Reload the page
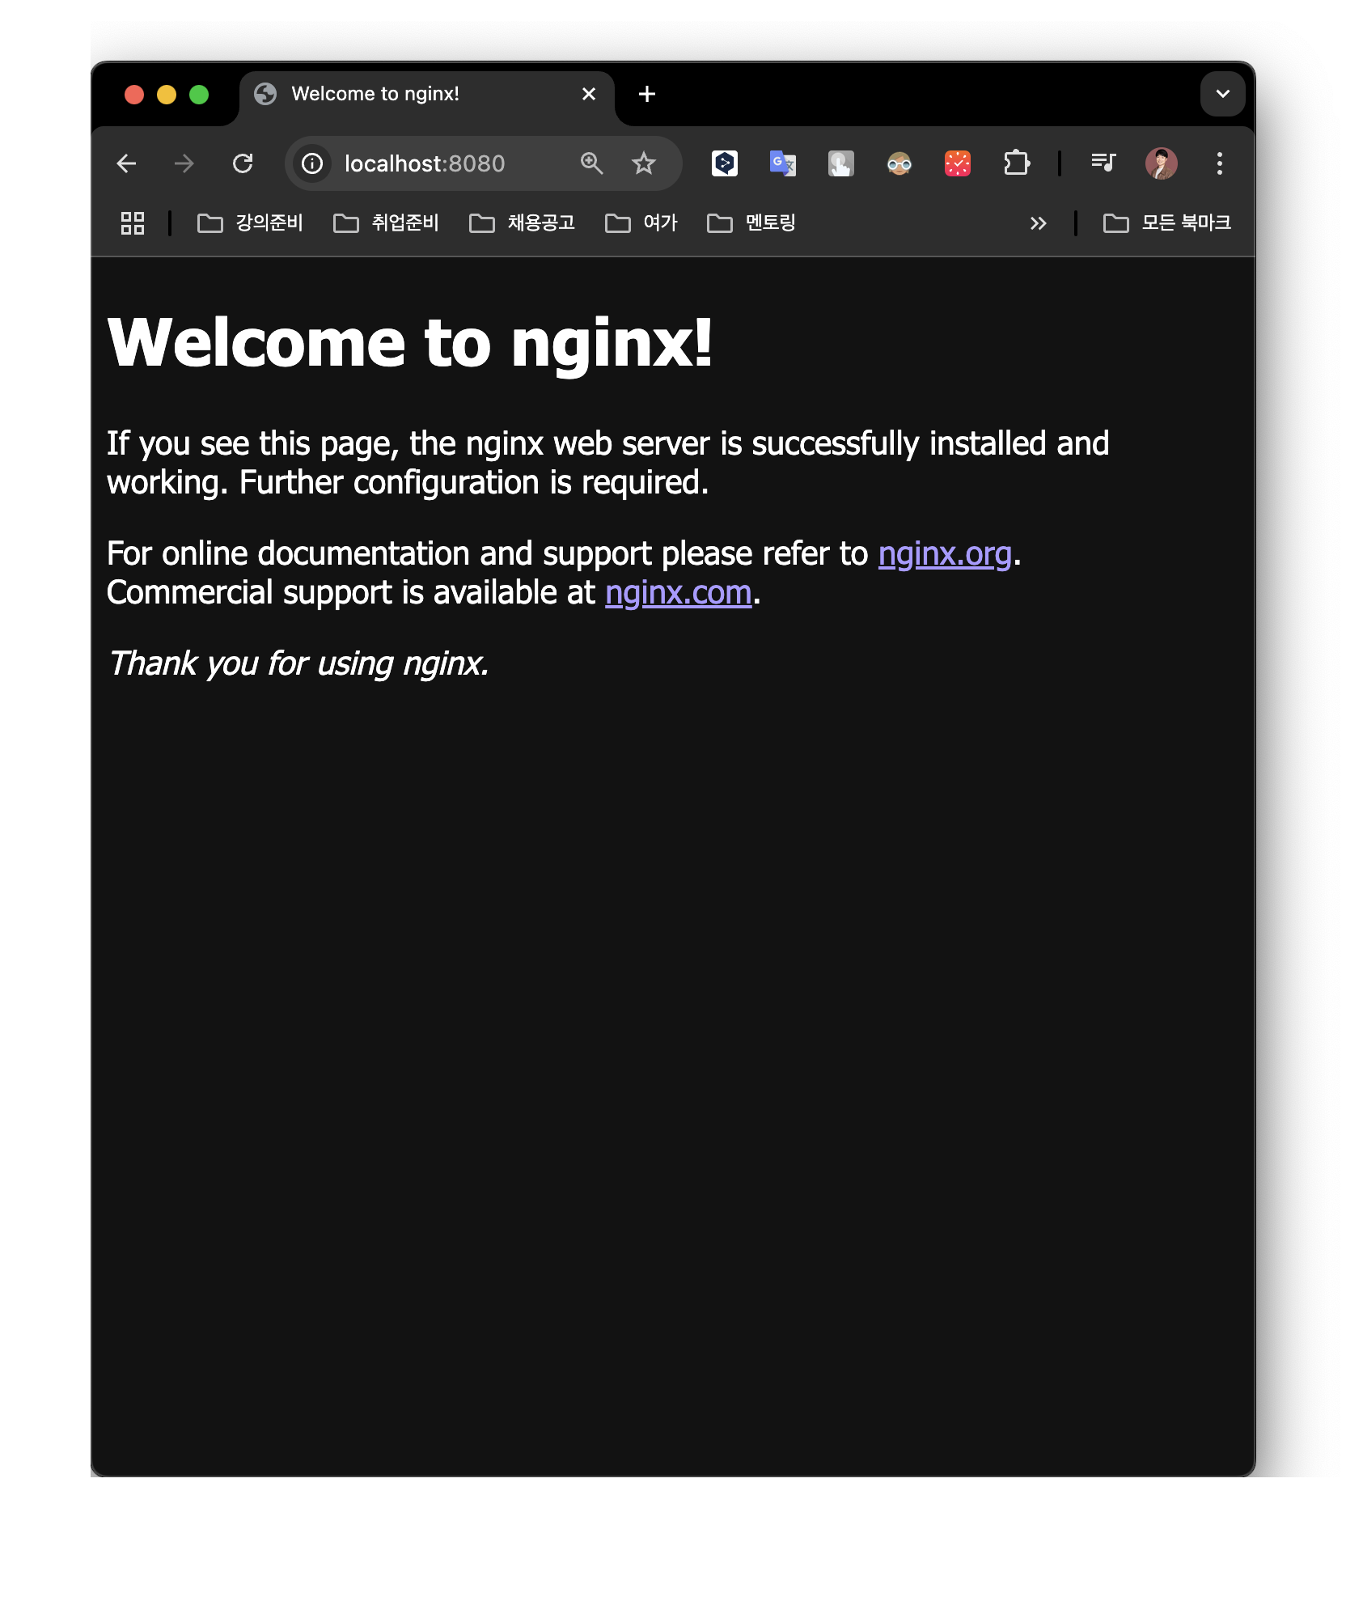Screen dimensions: 1346x1597 (x=243, y=164)
